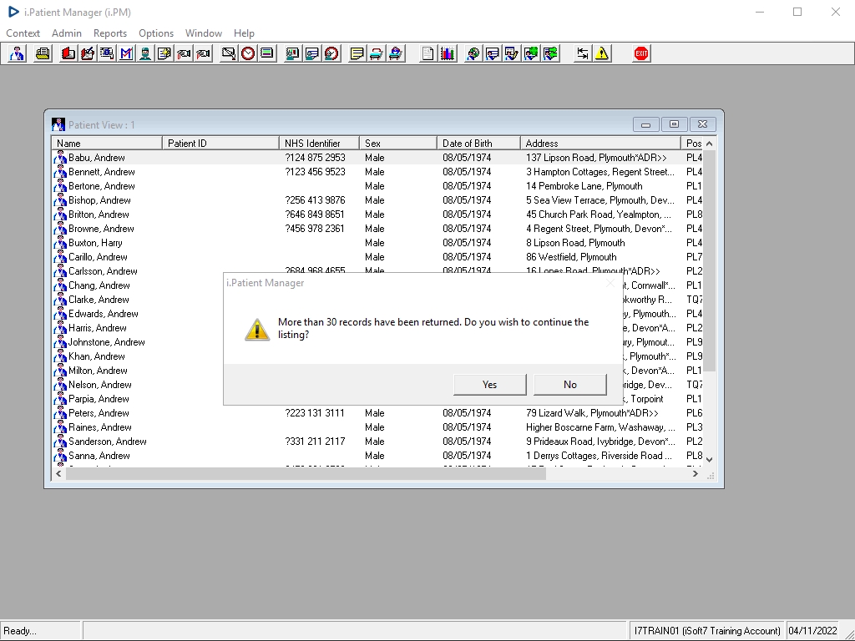This screenshot has height=641, width=855.
Task: Click No in the i.Patient Manager dialog
Action: pos(569,384)
